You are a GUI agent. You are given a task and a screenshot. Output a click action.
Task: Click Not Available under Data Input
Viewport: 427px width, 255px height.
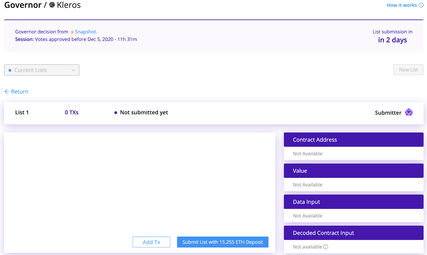308,216
